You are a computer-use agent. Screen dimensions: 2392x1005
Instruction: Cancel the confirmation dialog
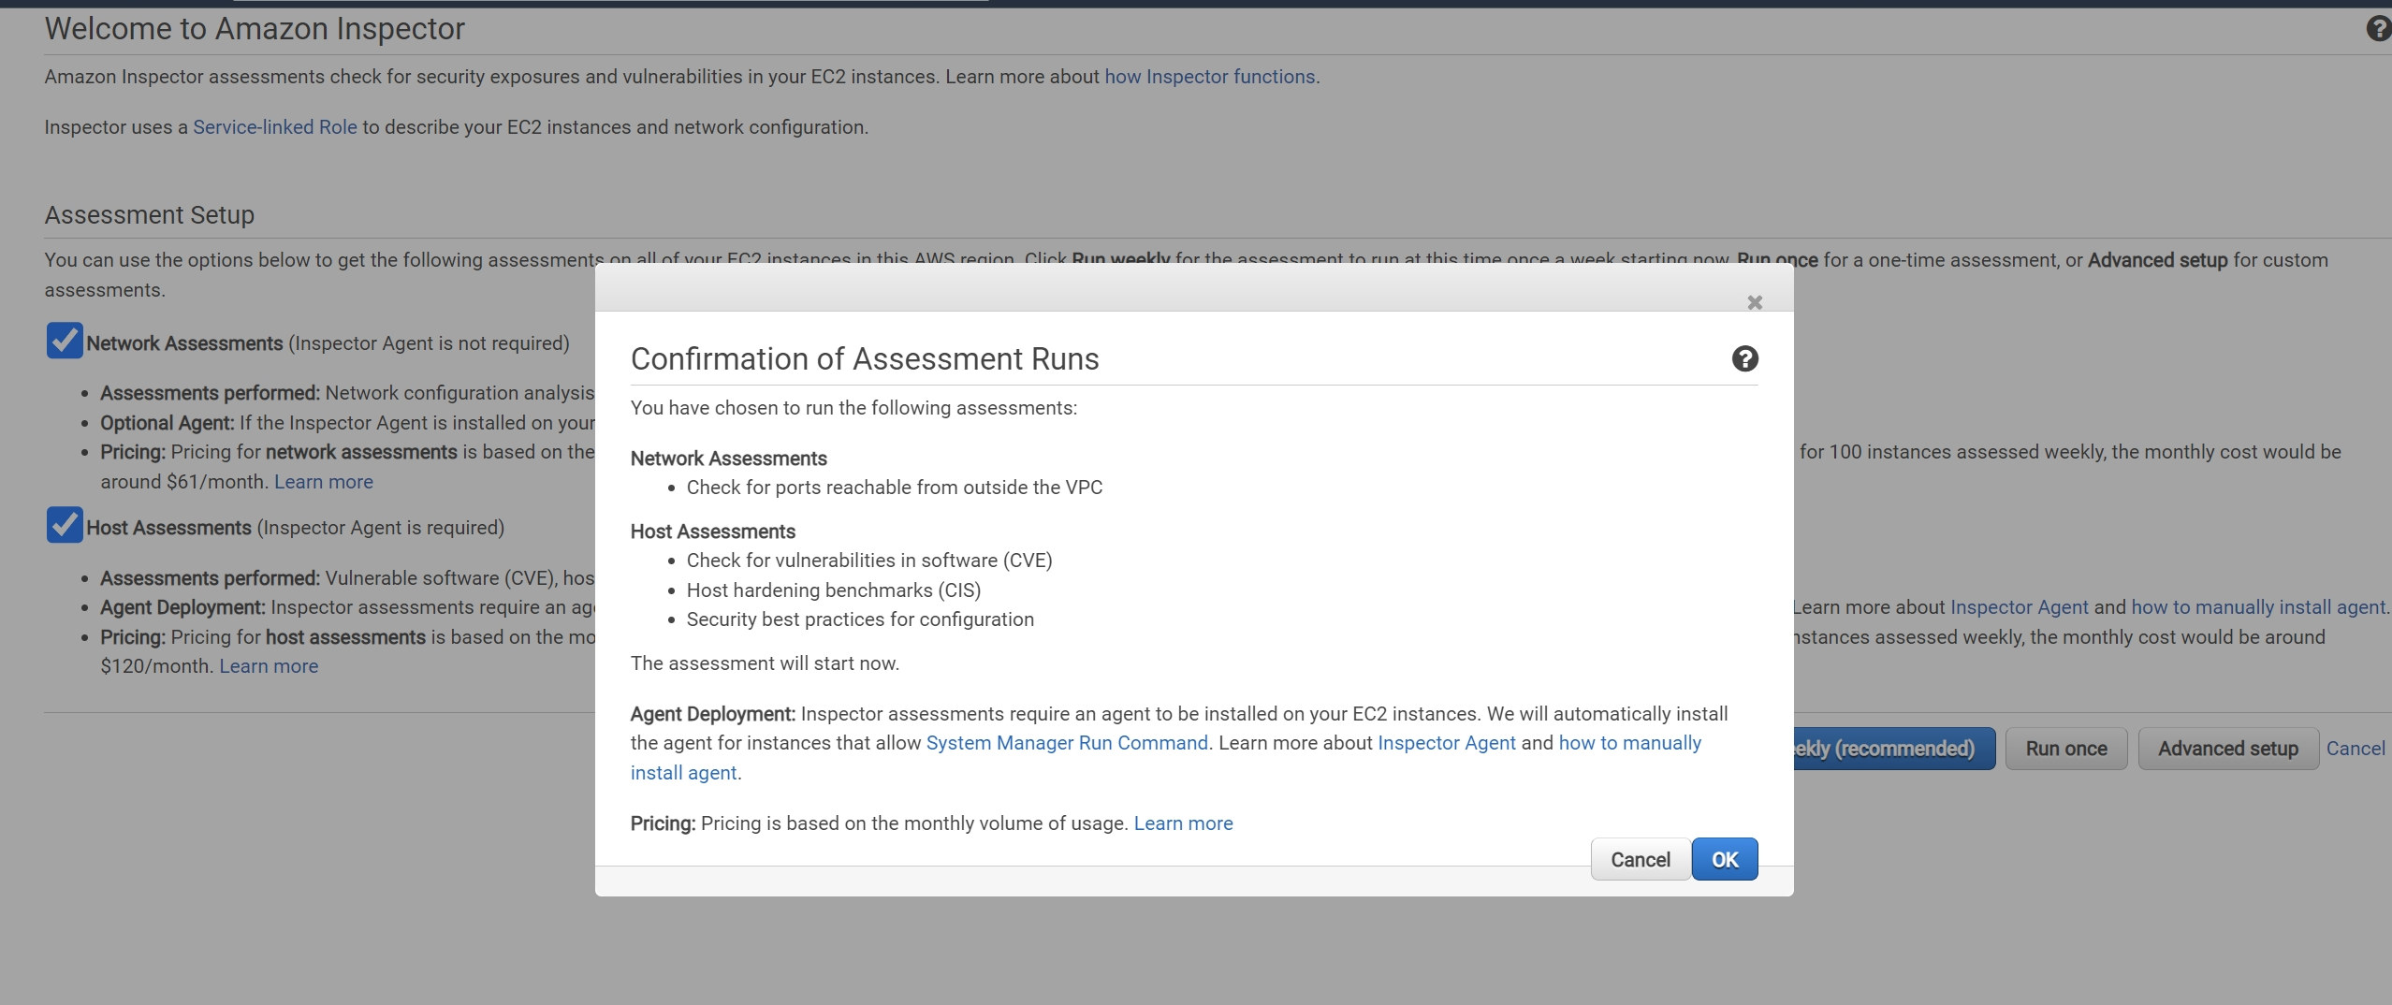[x=1641, y=859]
